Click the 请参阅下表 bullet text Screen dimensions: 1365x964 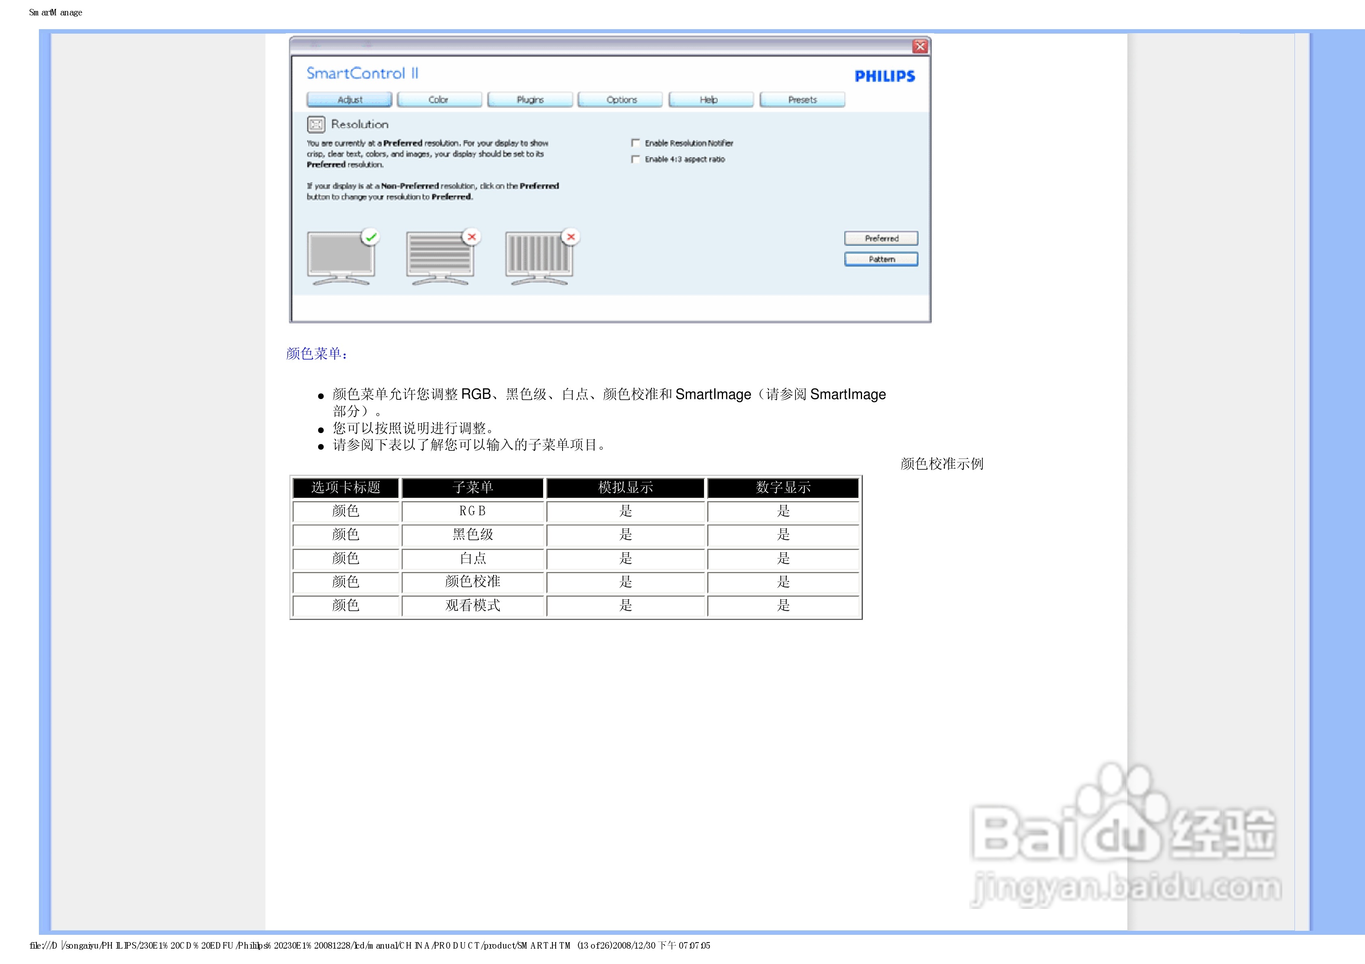click(470, 445)
